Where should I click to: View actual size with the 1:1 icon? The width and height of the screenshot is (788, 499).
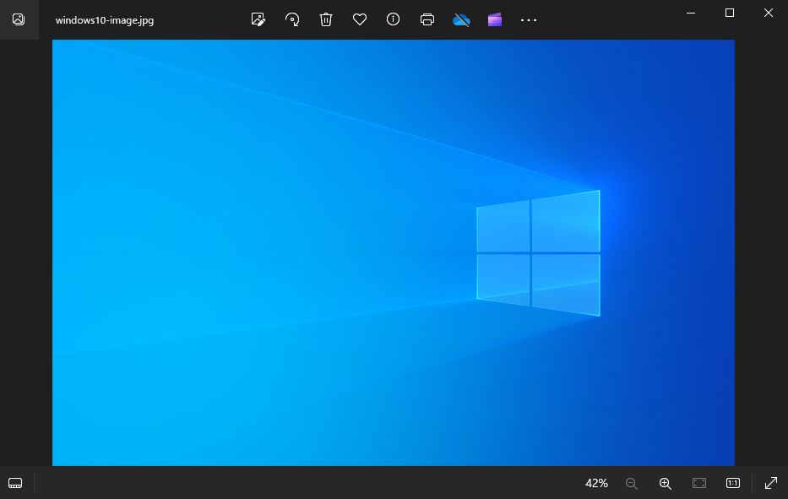tap(733, 483)
